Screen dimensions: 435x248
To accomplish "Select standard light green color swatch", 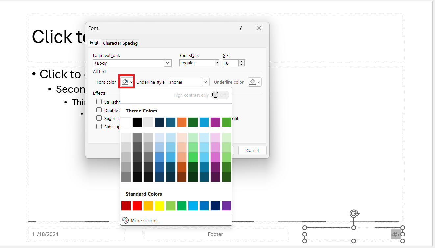I will click(x=171, y=206).
